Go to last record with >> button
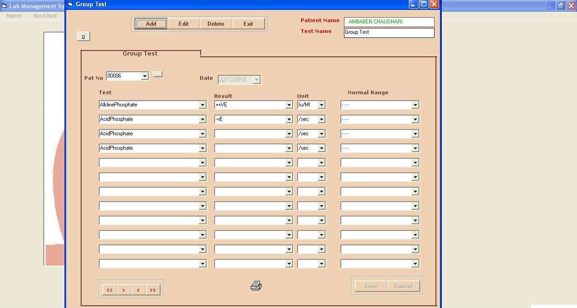 [x=152, y=290]
